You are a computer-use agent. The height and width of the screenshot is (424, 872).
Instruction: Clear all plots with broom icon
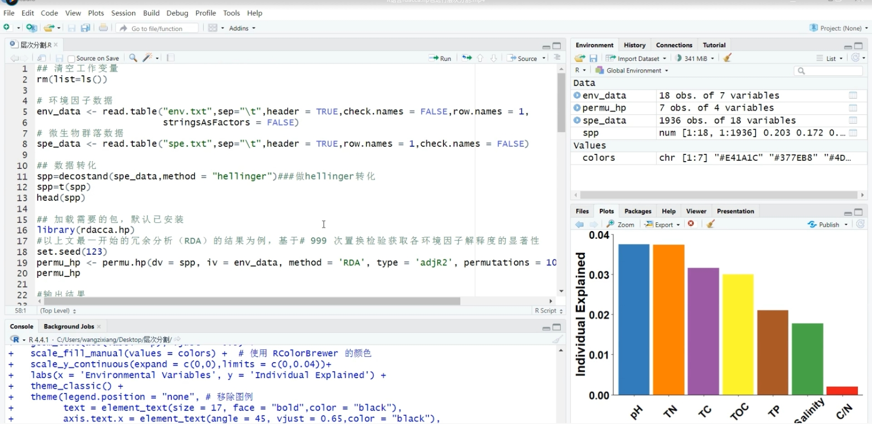[x=711, y=224]
